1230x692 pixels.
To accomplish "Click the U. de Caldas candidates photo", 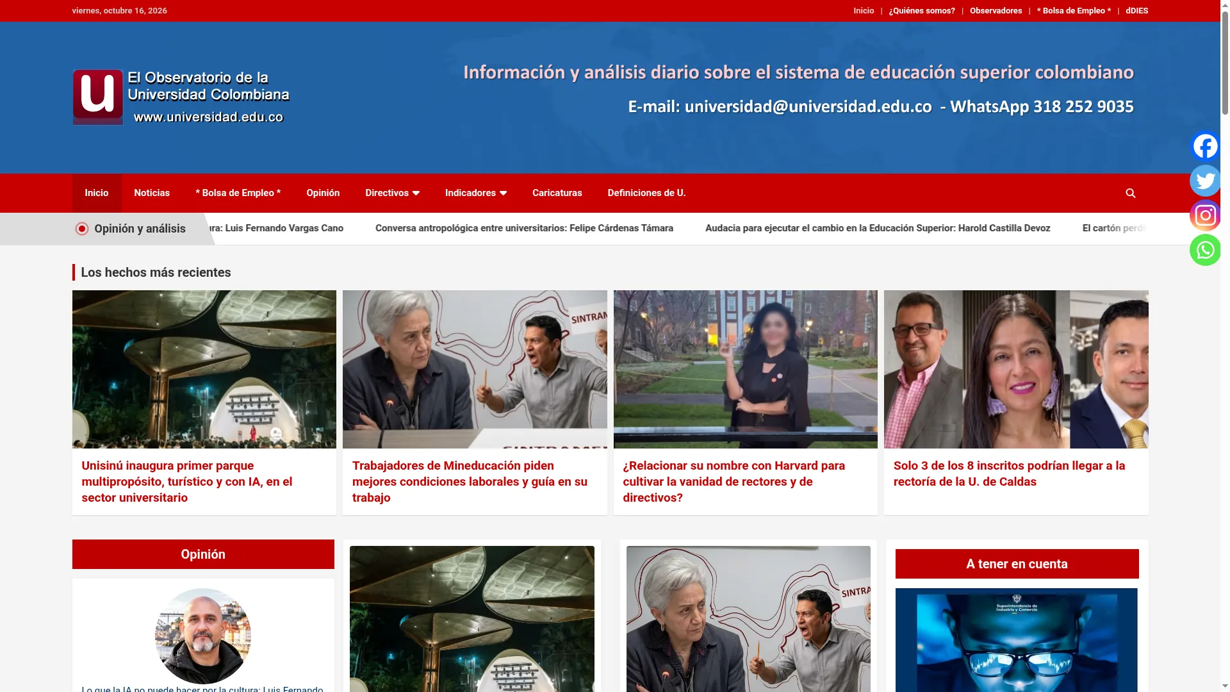I will coord(1016,369).
